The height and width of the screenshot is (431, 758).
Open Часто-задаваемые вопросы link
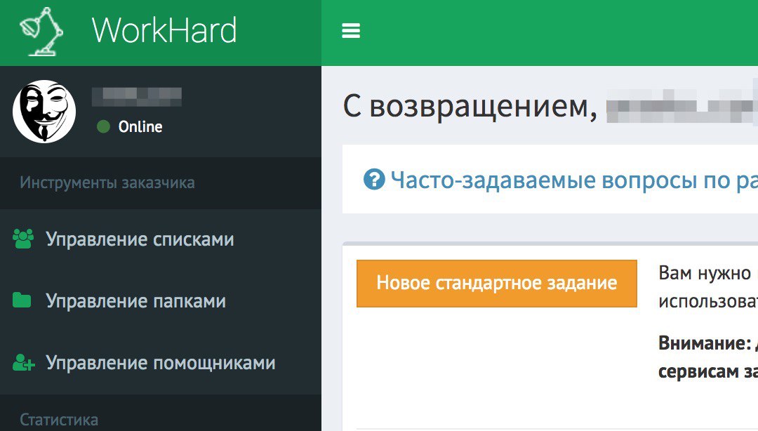(x=574, y=180)
